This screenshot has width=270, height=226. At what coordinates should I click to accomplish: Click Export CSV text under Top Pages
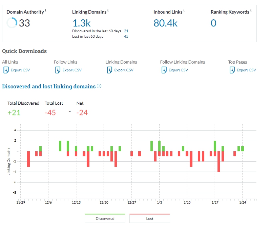pos(246,70)
